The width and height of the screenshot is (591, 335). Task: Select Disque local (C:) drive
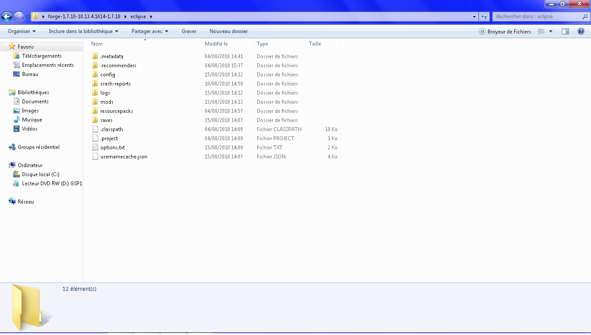point(40,174)
